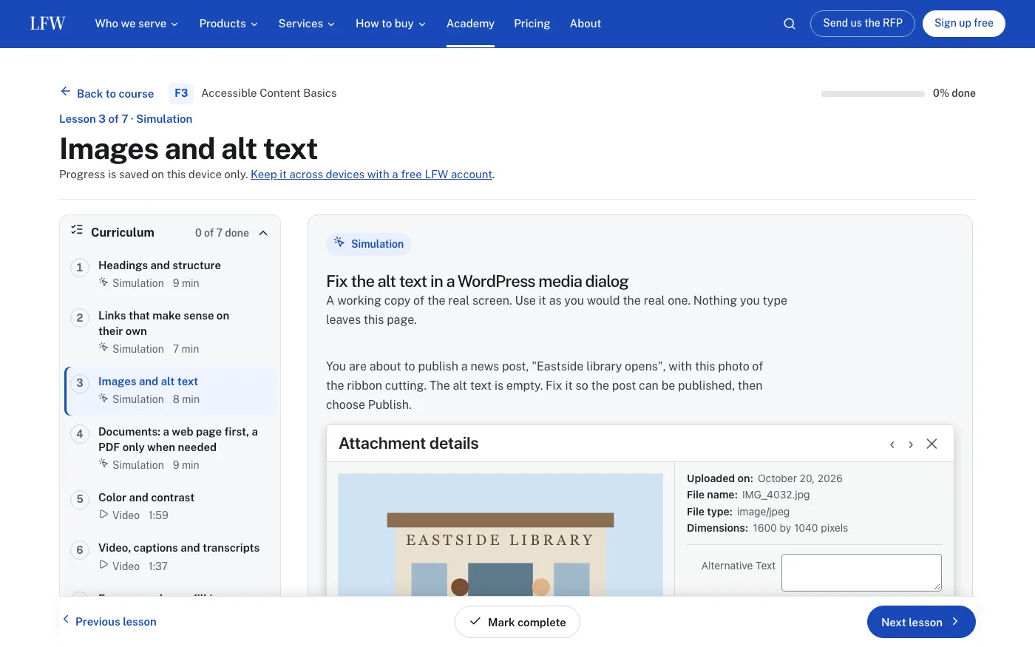Click the Eastside Library photo preview
Viewport: 1035px width, 647px height.
(500, 535)
